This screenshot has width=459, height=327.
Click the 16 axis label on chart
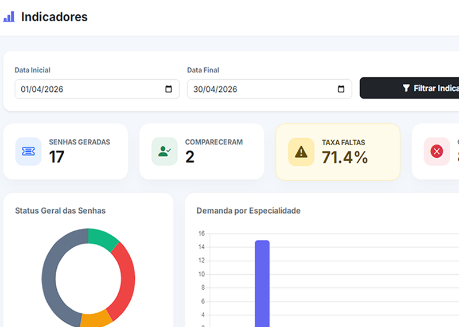[x=201, y=233]
